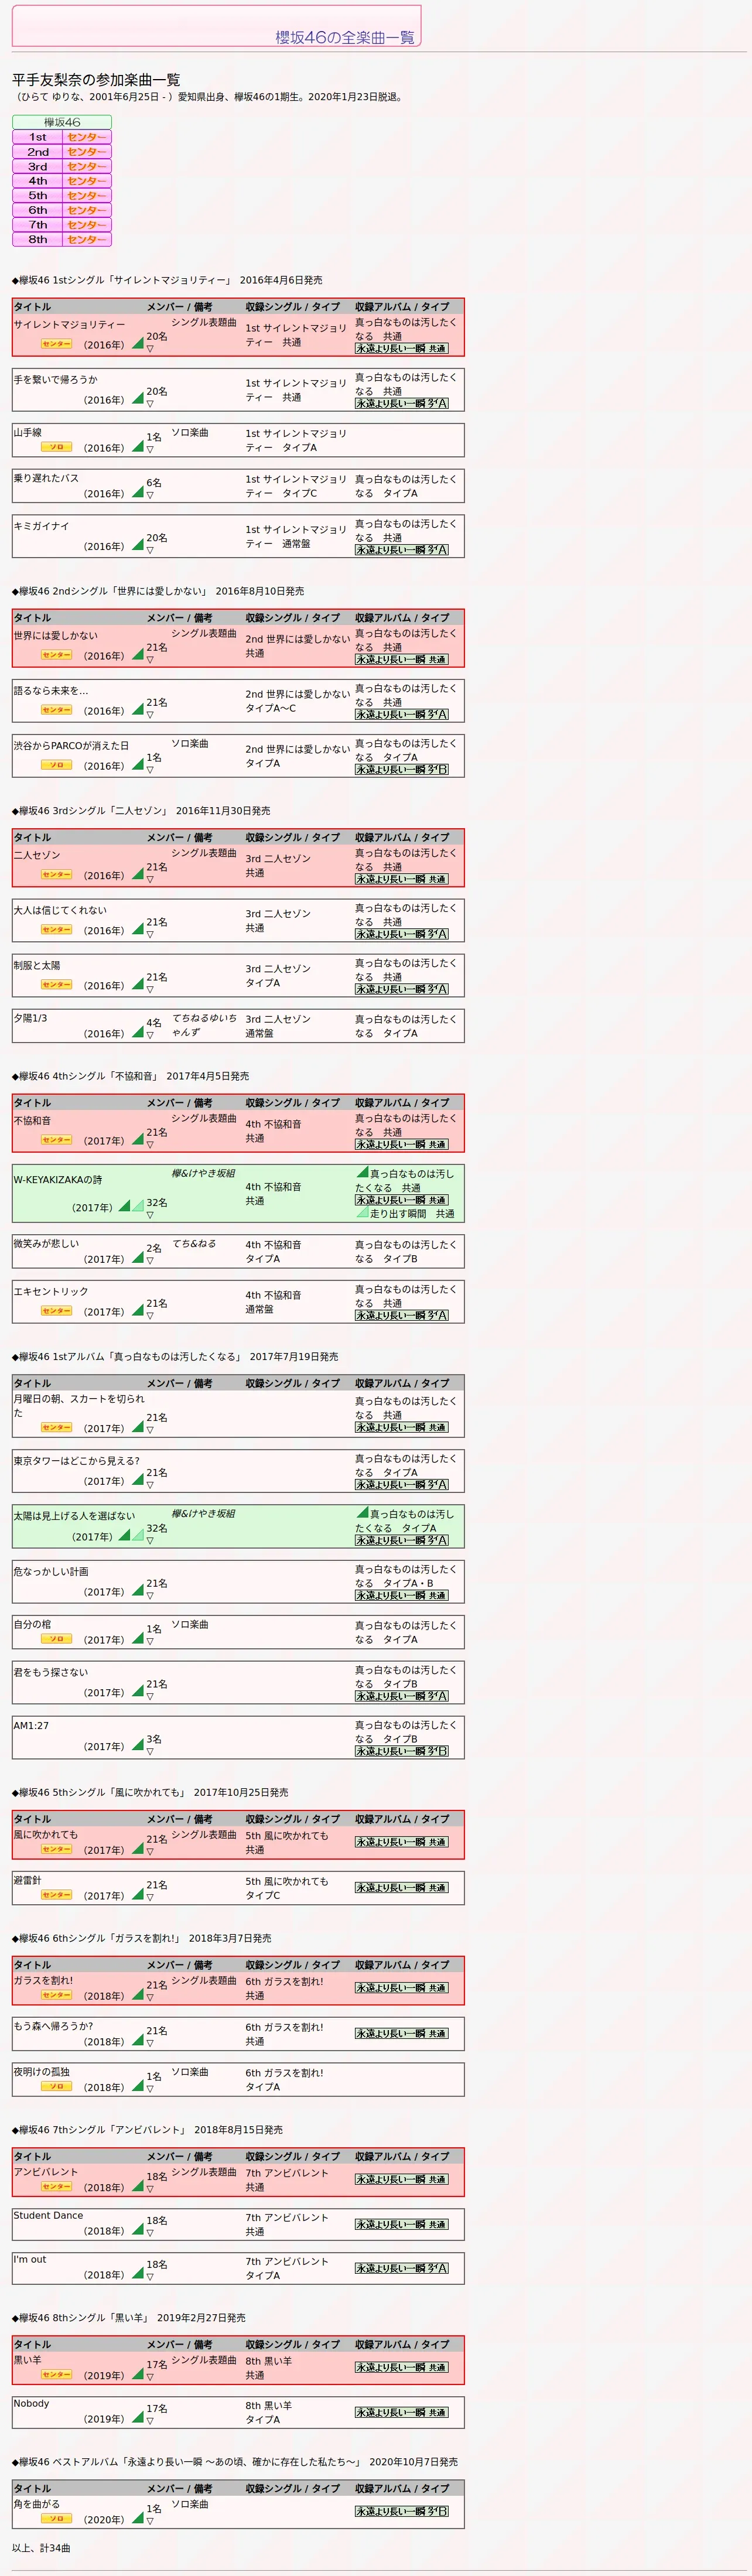Click song title 君をもう探さない

(x=51, y=1672)
